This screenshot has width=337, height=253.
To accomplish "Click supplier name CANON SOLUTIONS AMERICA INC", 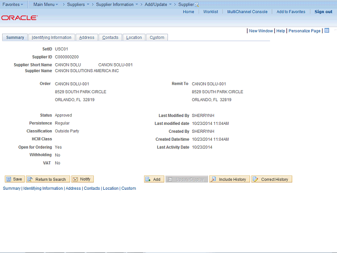I will coord(86,71).
